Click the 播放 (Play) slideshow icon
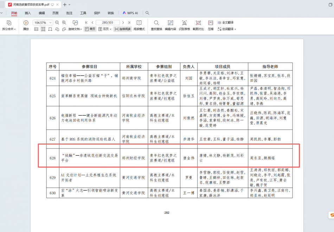This screenshot has width=334, height=232. click(x=26, y=23)
